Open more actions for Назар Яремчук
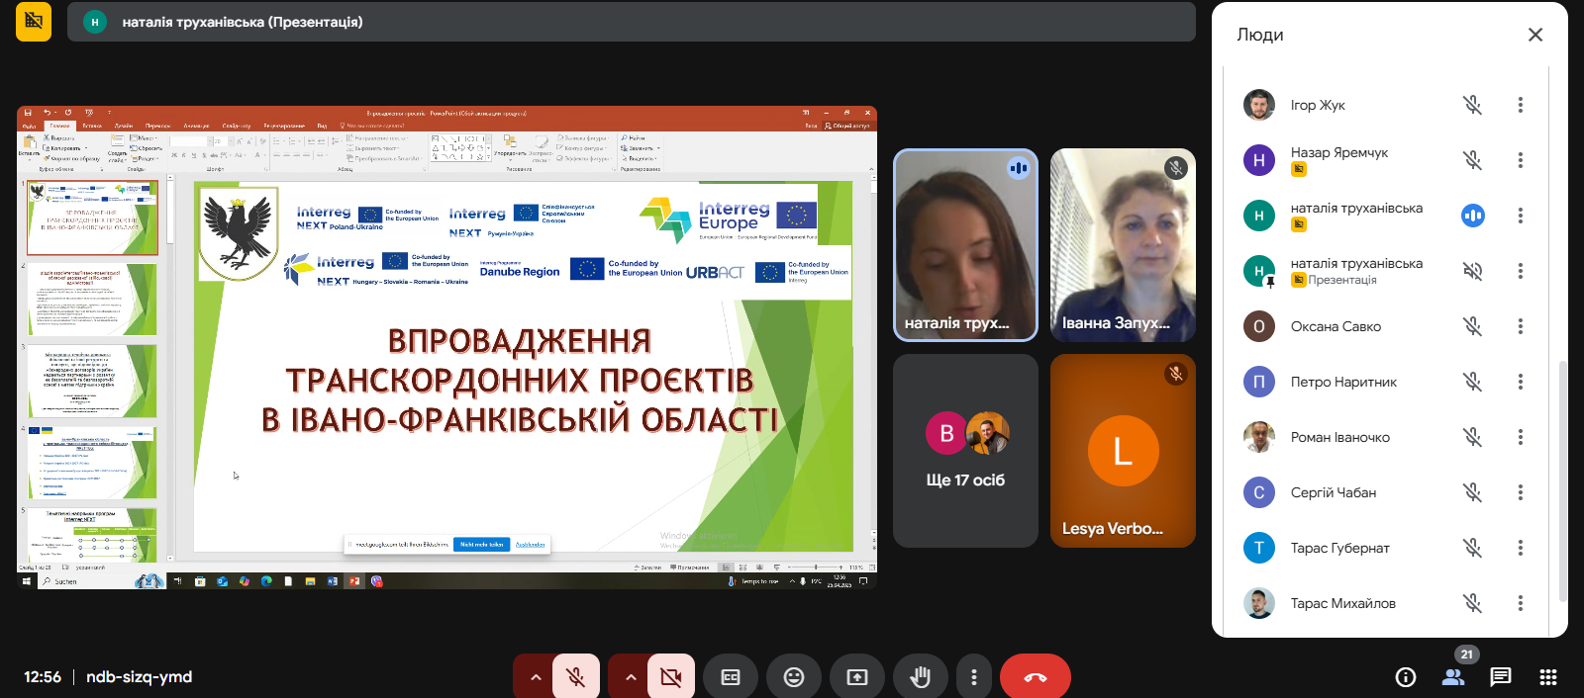Image resolution: width=1584 pixels, height=698 pixels. (x=1521, y=160)
